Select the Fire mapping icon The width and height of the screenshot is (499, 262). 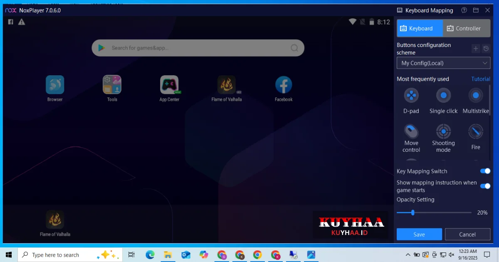click(476, 132)
